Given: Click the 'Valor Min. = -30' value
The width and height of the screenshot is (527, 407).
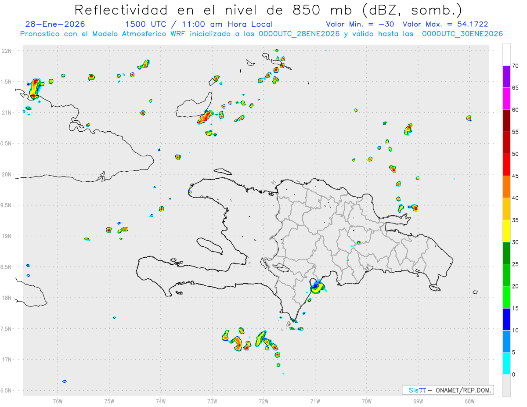Looking at the screenshot, I should (360, 24).
